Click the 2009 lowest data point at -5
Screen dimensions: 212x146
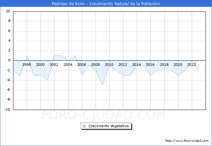point(102,85)
